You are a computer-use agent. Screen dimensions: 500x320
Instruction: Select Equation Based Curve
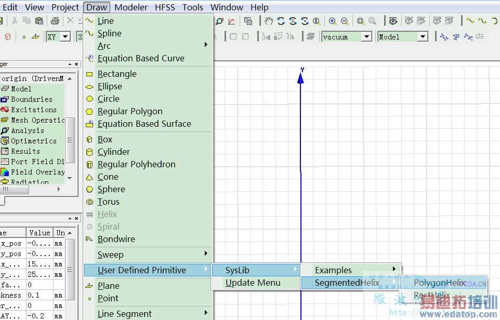148,58
